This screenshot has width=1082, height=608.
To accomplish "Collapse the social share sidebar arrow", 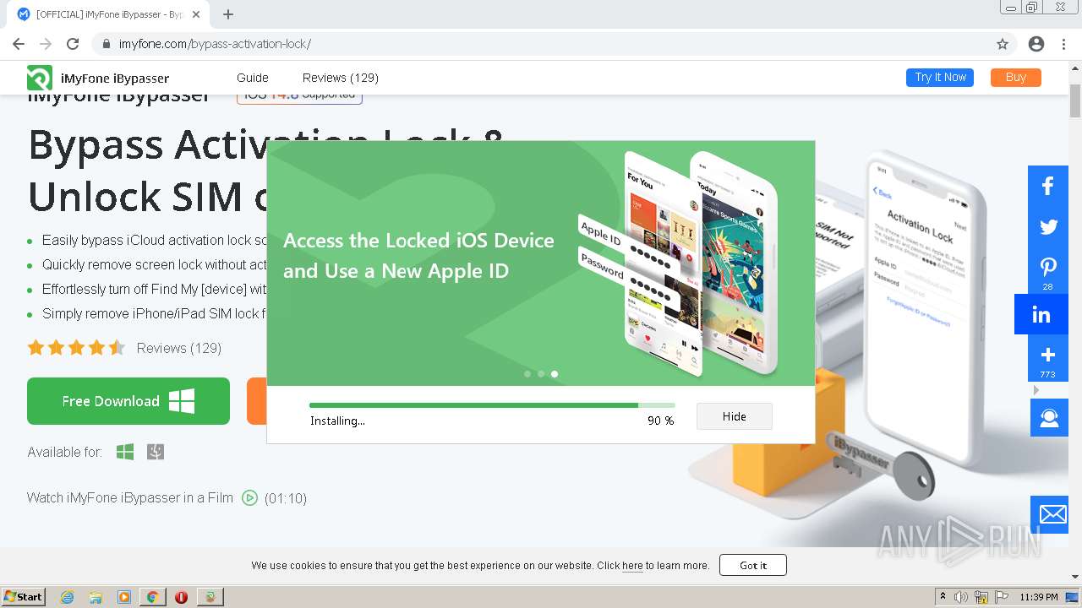I will pos(1036,390).
